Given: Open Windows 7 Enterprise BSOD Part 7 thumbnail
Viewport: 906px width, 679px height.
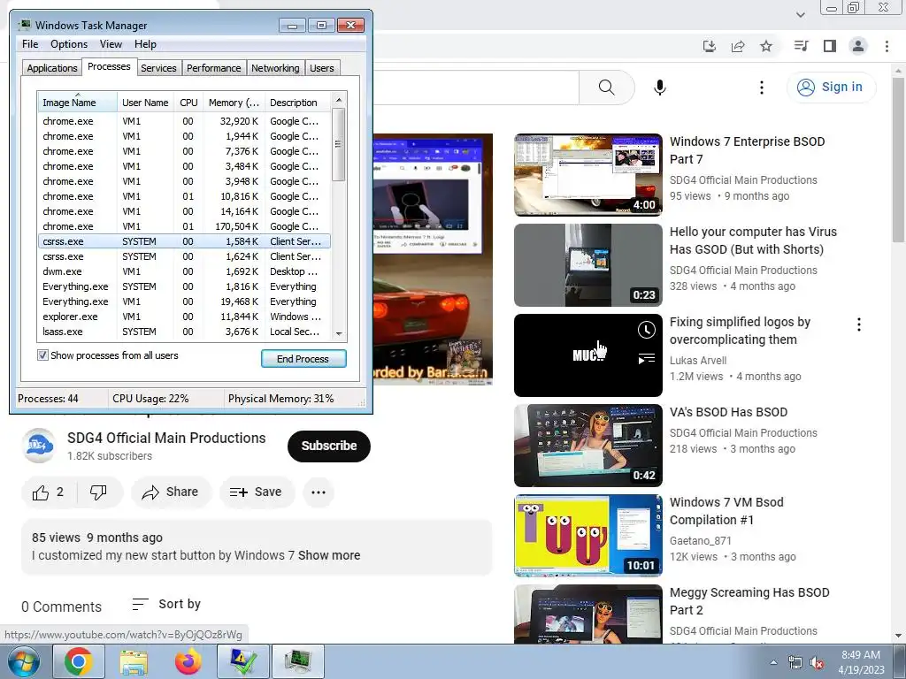Looking at the screenshot, I should pyautogui.click(x=588, y=175).
